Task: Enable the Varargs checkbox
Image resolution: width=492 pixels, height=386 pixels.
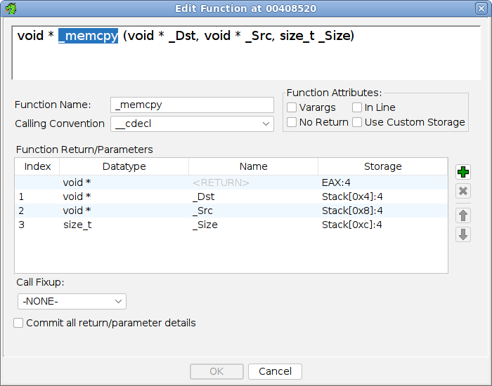Action: [292, 107]
